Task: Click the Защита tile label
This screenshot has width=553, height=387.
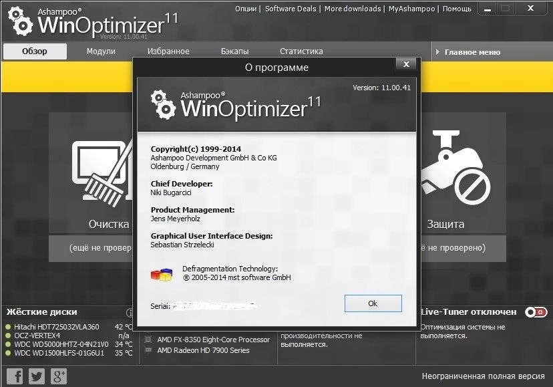Action: 445,224
